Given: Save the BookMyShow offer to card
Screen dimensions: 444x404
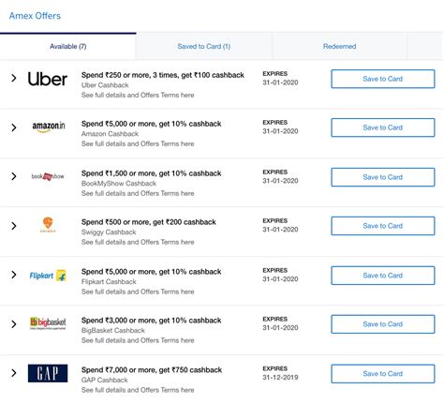Looking at the screenshot, I should click(x=383, y=177).
